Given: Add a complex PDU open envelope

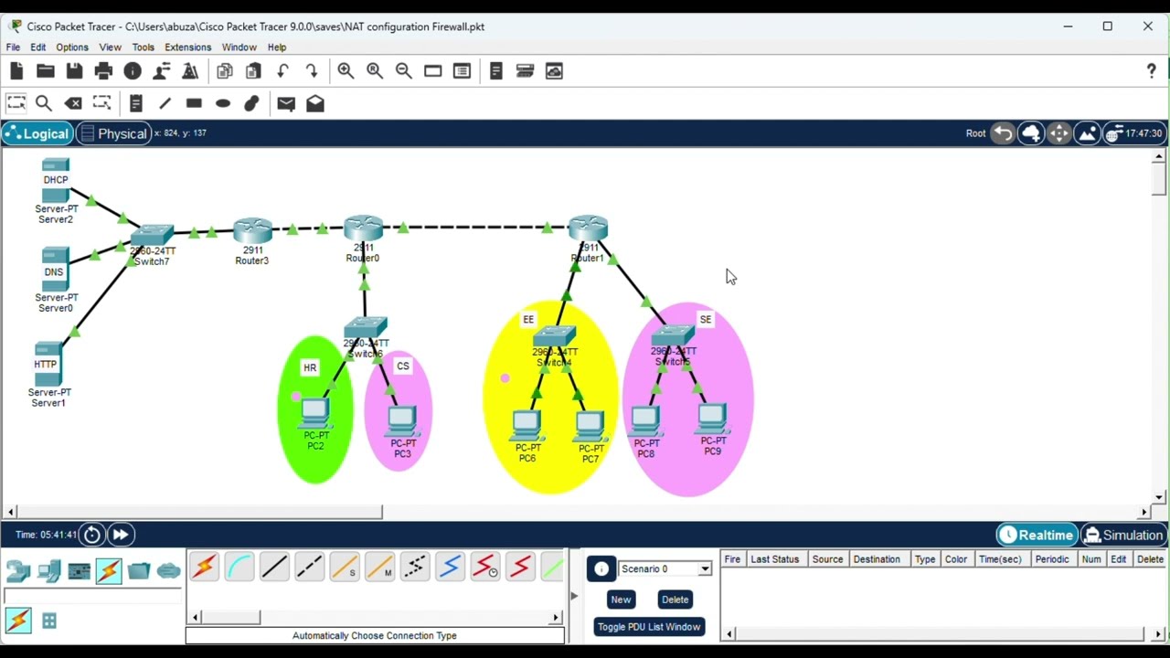Looking at the screenshot, I should click(315, 103).
